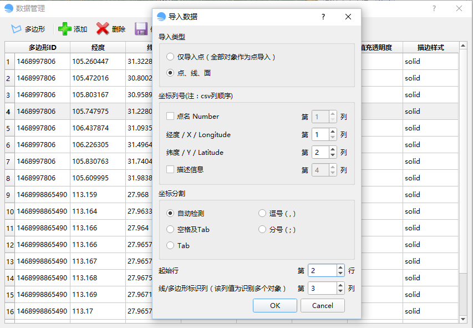Enable the point name Number (点名) checkbox
The width and height of the screenshot is (473, 328).
pos(170,117)
